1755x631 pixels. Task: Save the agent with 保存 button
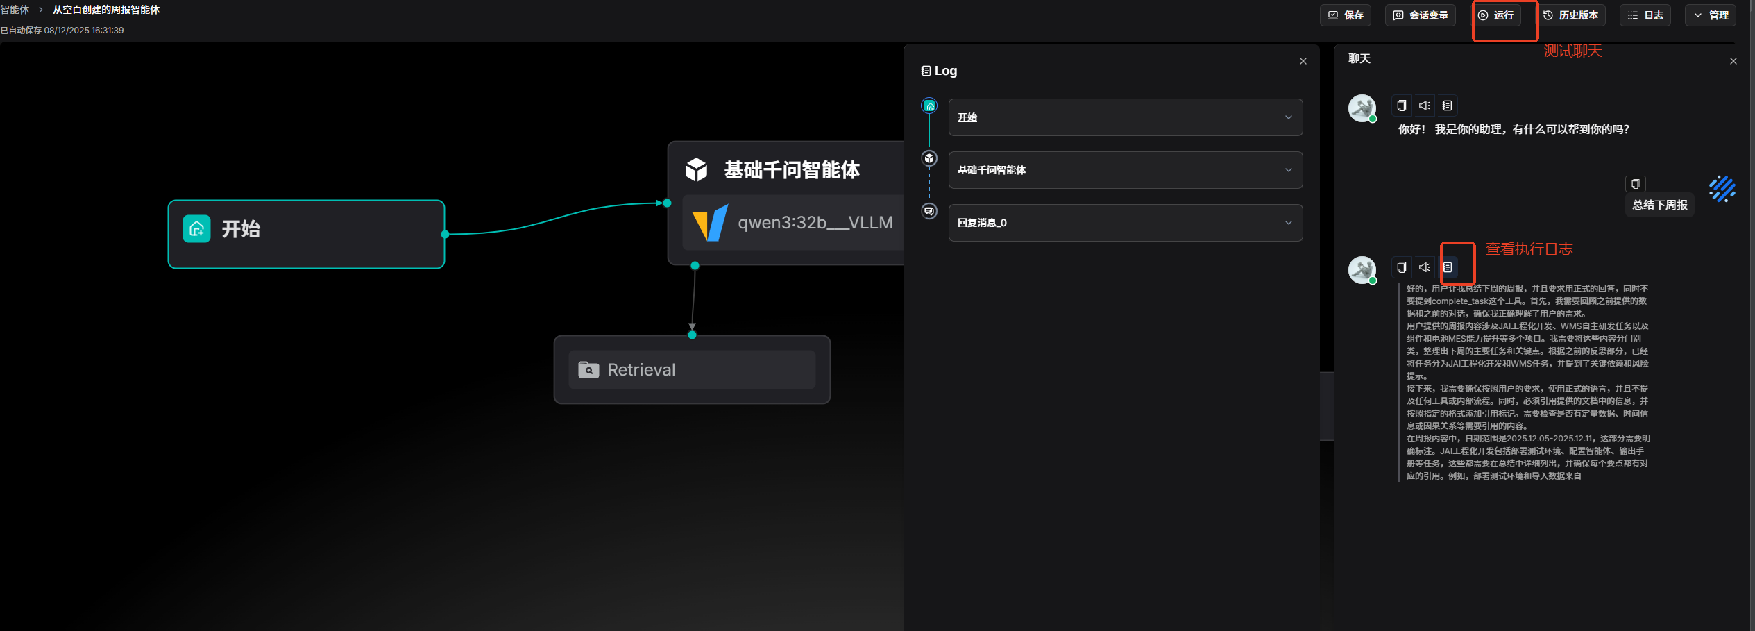[1345, 15]
